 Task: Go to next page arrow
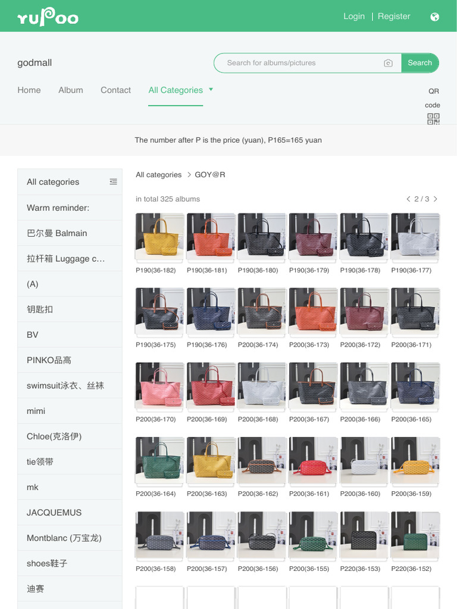[435, 199]
